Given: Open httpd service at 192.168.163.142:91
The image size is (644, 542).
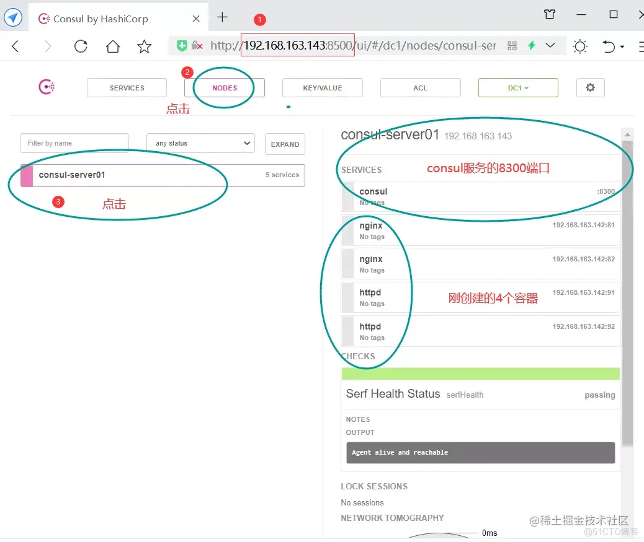Looking at the screenshot, I should (x=481, y=298).
